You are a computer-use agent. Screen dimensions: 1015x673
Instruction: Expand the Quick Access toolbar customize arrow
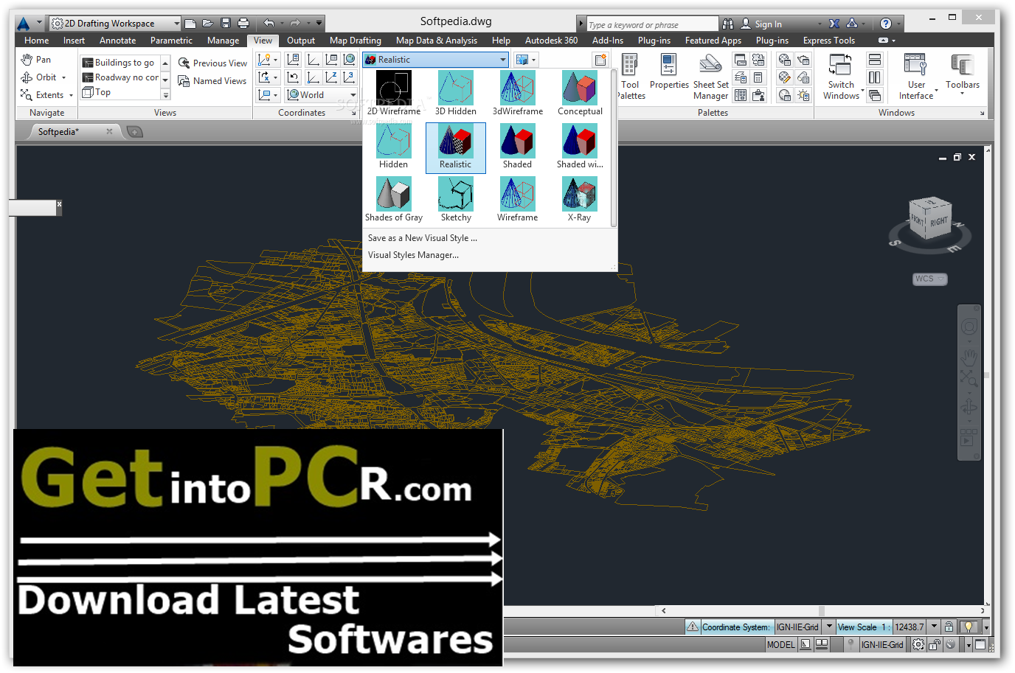(319, 24)
